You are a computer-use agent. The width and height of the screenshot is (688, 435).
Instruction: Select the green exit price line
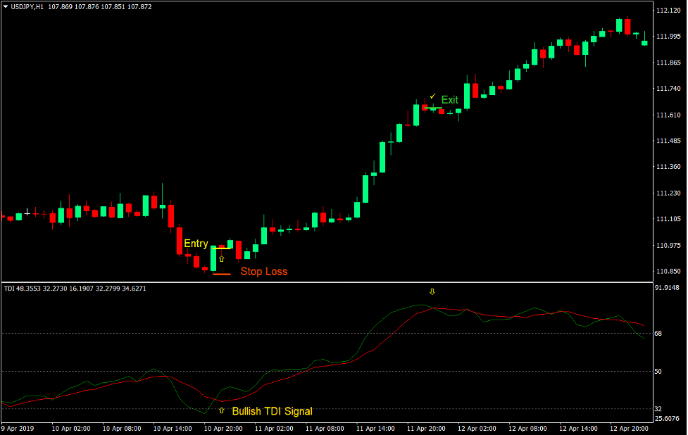(433, 108)
